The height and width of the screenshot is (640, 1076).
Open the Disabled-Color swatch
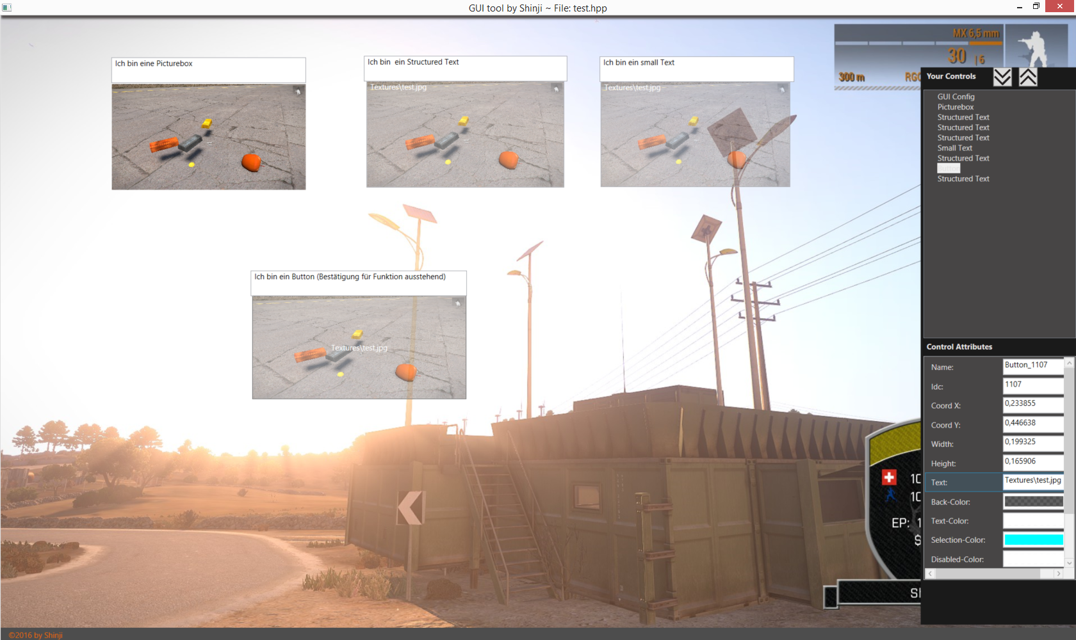pyautogui.click(x=1033, y=559)
